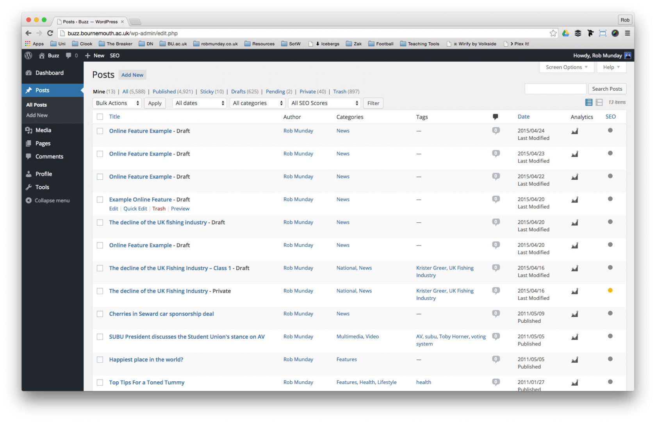Open comments bubble in the admin bar

point(69,55)
